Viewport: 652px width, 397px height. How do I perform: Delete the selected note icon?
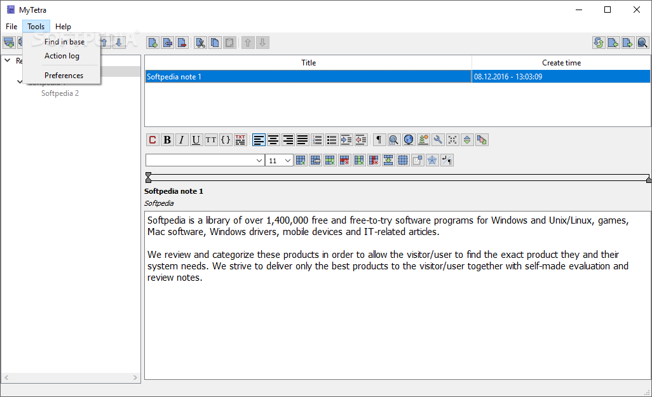tap(182, 43)
